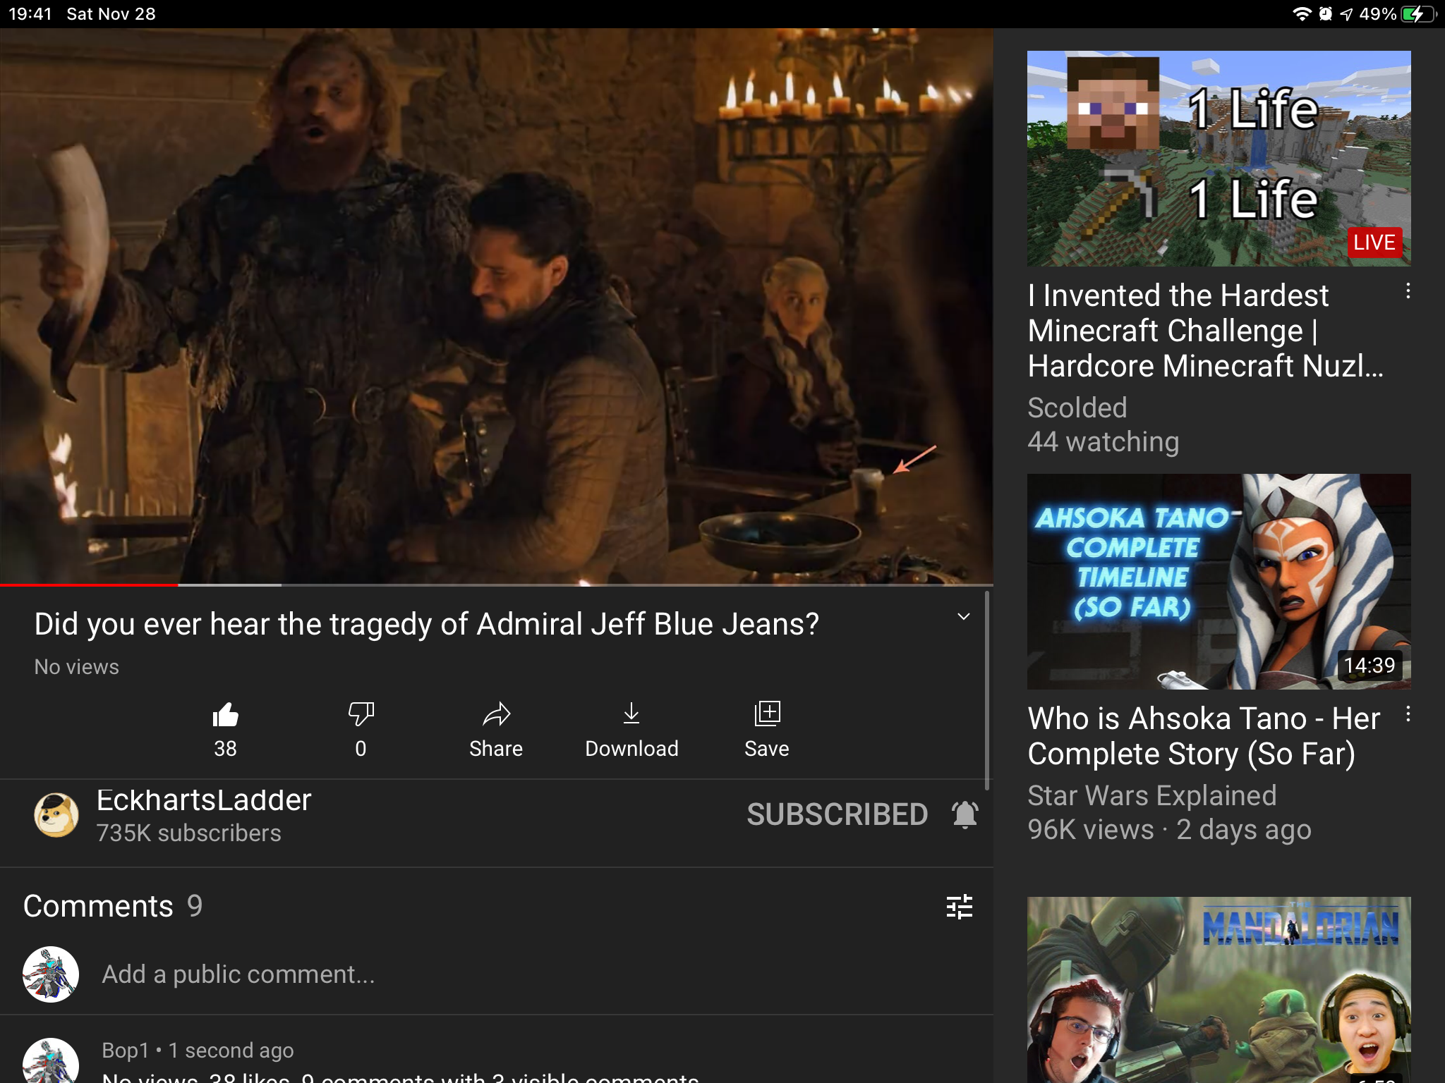This screenshot has width=1445, height=1083.
Task: Like the video with thumbs up icon
Action: pos(225,715)
